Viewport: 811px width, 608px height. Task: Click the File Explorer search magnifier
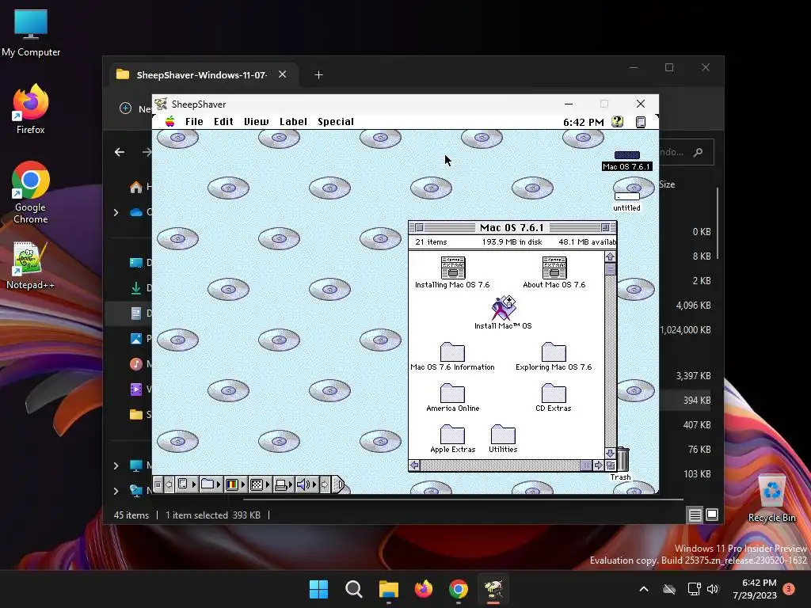[699, 152]
